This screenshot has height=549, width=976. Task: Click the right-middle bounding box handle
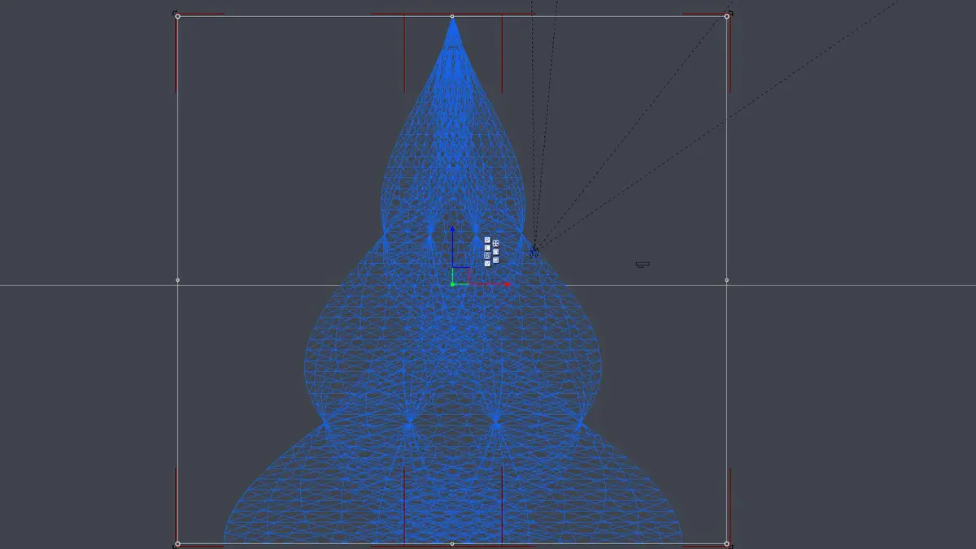pos(726,280)
